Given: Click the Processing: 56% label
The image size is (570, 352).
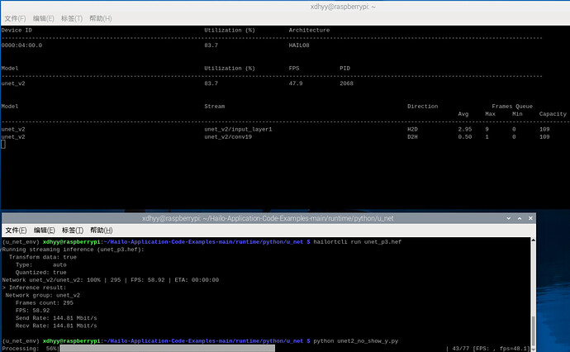Looking at the screenshot, I should [x=30, y=349].
